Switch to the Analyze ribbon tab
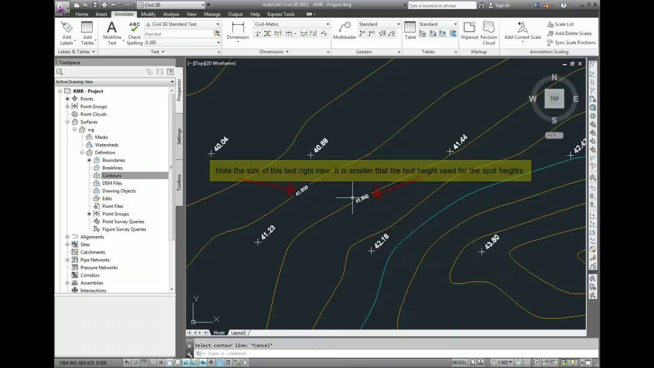Viewport: 654px width, 368px height. (171, 14)
